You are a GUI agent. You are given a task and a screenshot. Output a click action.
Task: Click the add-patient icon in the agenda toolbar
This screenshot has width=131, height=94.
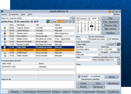[x=48, y=22]
